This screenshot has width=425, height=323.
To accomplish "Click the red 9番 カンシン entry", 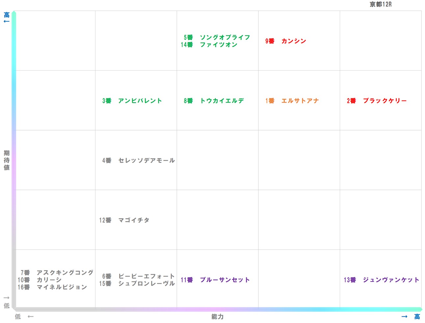I will coord(286,41).
